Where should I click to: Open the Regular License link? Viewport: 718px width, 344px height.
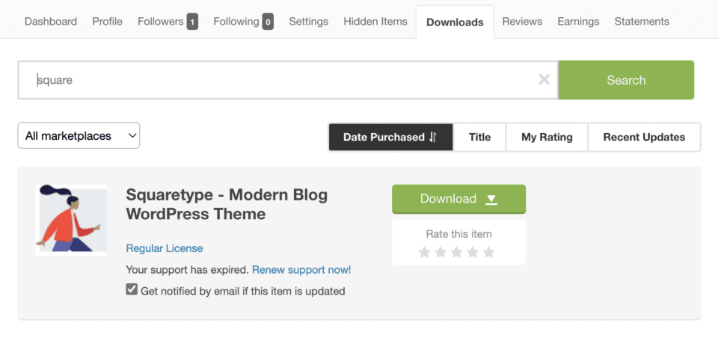(165, 248)
